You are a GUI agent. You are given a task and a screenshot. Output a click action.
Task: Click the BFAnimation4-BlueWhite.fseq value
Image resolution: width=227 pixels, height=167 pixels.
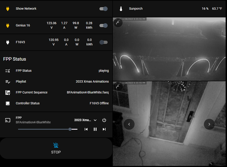(88, 93)
